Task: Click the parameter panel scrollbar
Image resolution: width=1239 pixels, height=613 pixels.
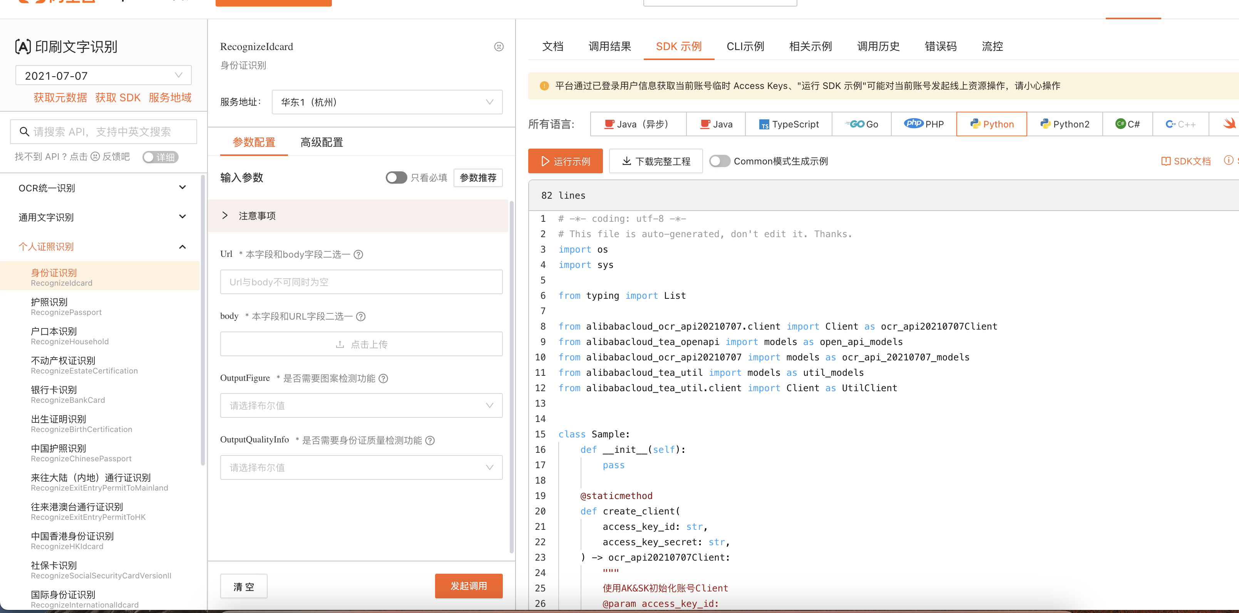Action: coord(511,377)
